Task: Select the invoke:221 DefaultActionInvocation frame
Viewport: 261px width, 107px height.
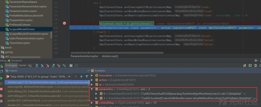Action: pyautogui.click(x=48, y=105)
